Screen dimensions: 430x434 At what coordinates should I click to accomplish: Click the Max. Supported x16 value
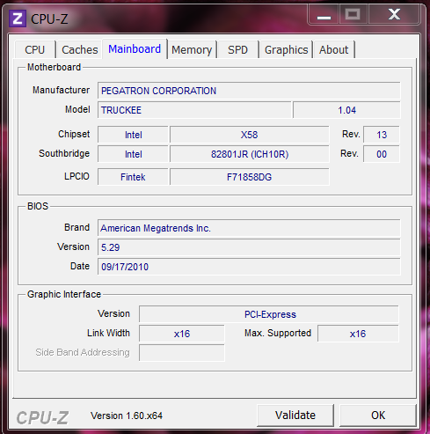358,334
